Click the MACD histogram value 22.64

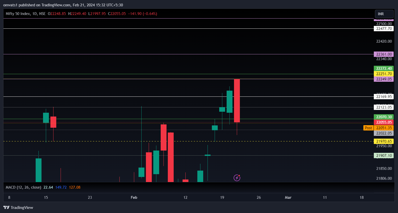tap(48, 187)
